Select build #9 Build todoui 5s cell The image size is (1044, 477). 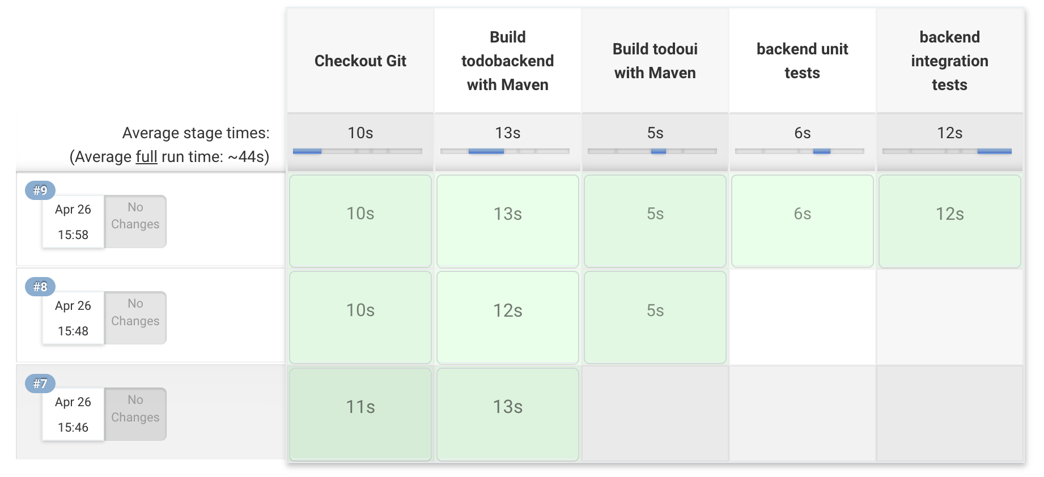pos(655,221)
